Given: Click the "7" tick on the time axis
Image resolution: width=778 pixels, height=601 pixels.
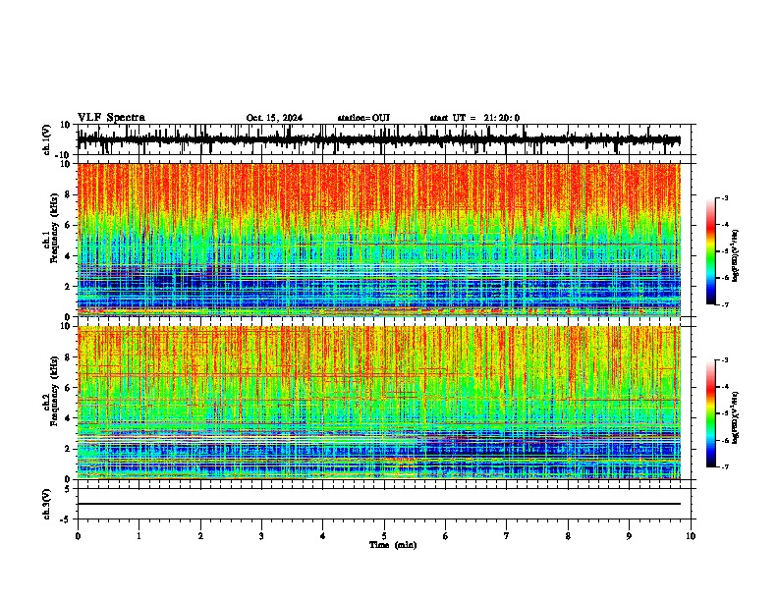Looking at the screenshot, I should [x=507, y=536].
